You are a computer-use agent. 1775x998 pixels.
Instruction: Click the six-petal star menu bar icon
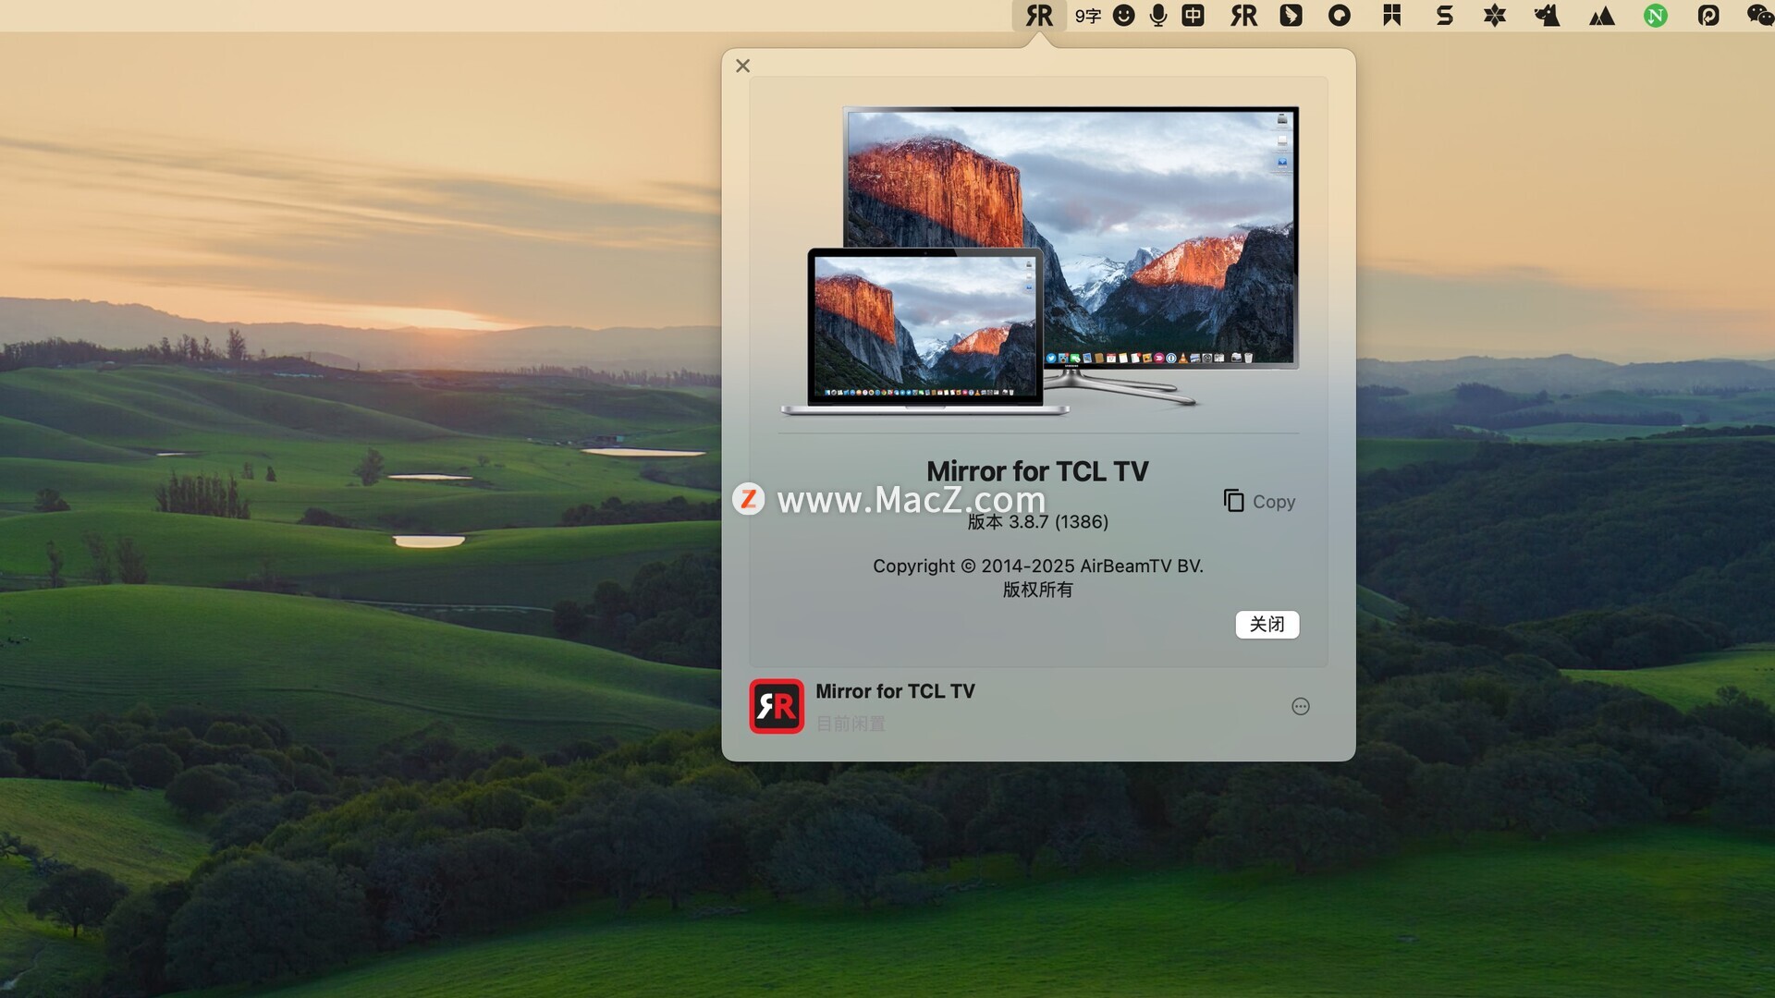pos(1495,16)
